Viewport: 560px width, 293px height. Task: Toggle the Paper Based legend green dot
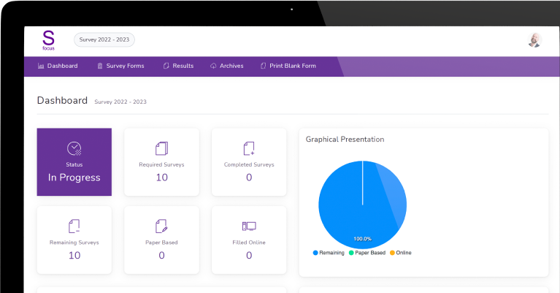[351, 253]
